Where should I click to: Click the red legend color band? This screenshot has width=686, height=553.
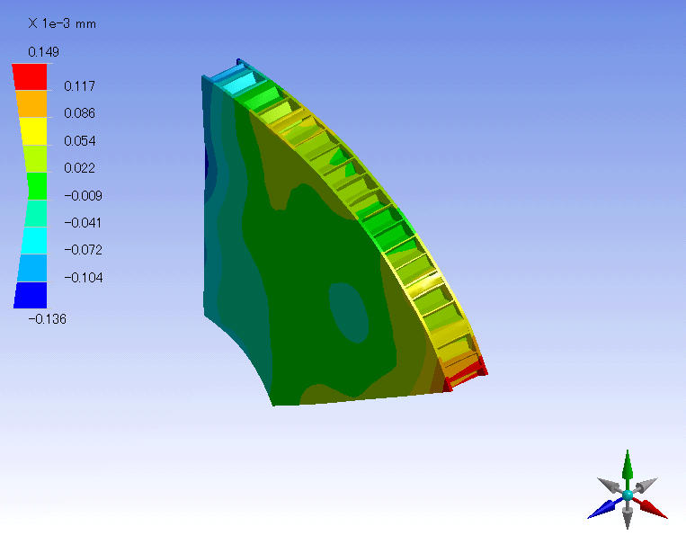point(30,77)
